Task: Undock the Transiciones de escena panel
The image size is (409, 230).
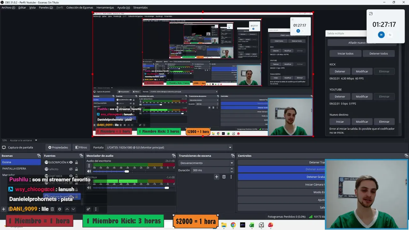Action: [x=233, y=156]
